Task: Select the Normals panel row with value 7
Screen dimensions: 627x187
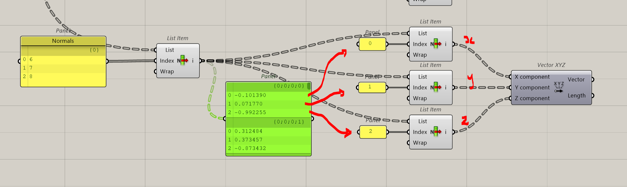Action: pyautogui.click(x=63, y=68)
